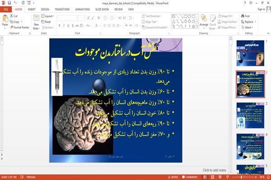Open the Text Direction dropdown
Screen dimensions: 271x180
[x=152, y=16]
